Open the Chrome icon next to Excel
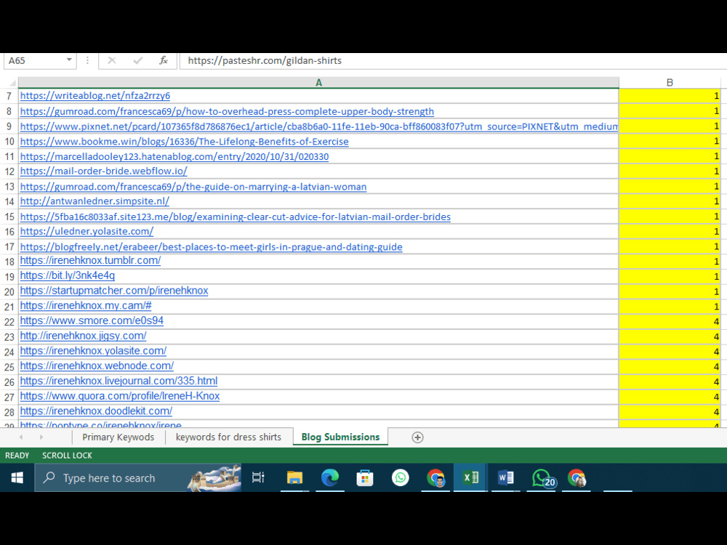The width and height of the screenshot is (727, 545). tap(435, 478)
